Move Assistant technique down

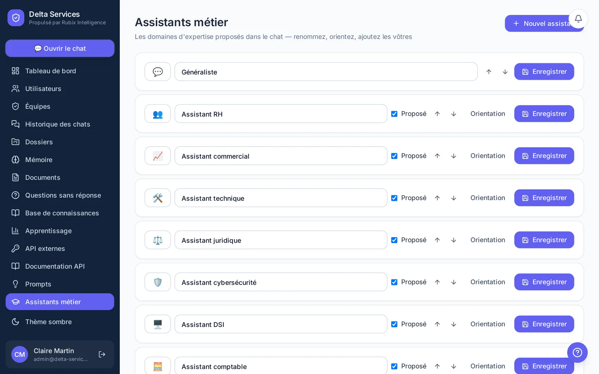[x=454, y=198]
